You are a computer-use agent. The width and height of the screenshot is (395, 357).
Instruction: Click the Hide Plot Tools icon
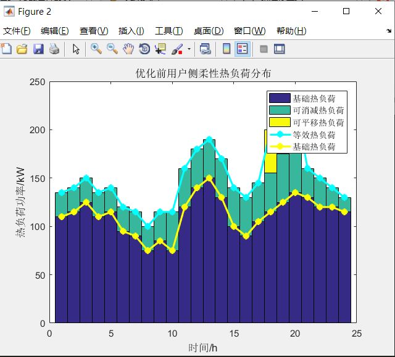pos(264,49)
